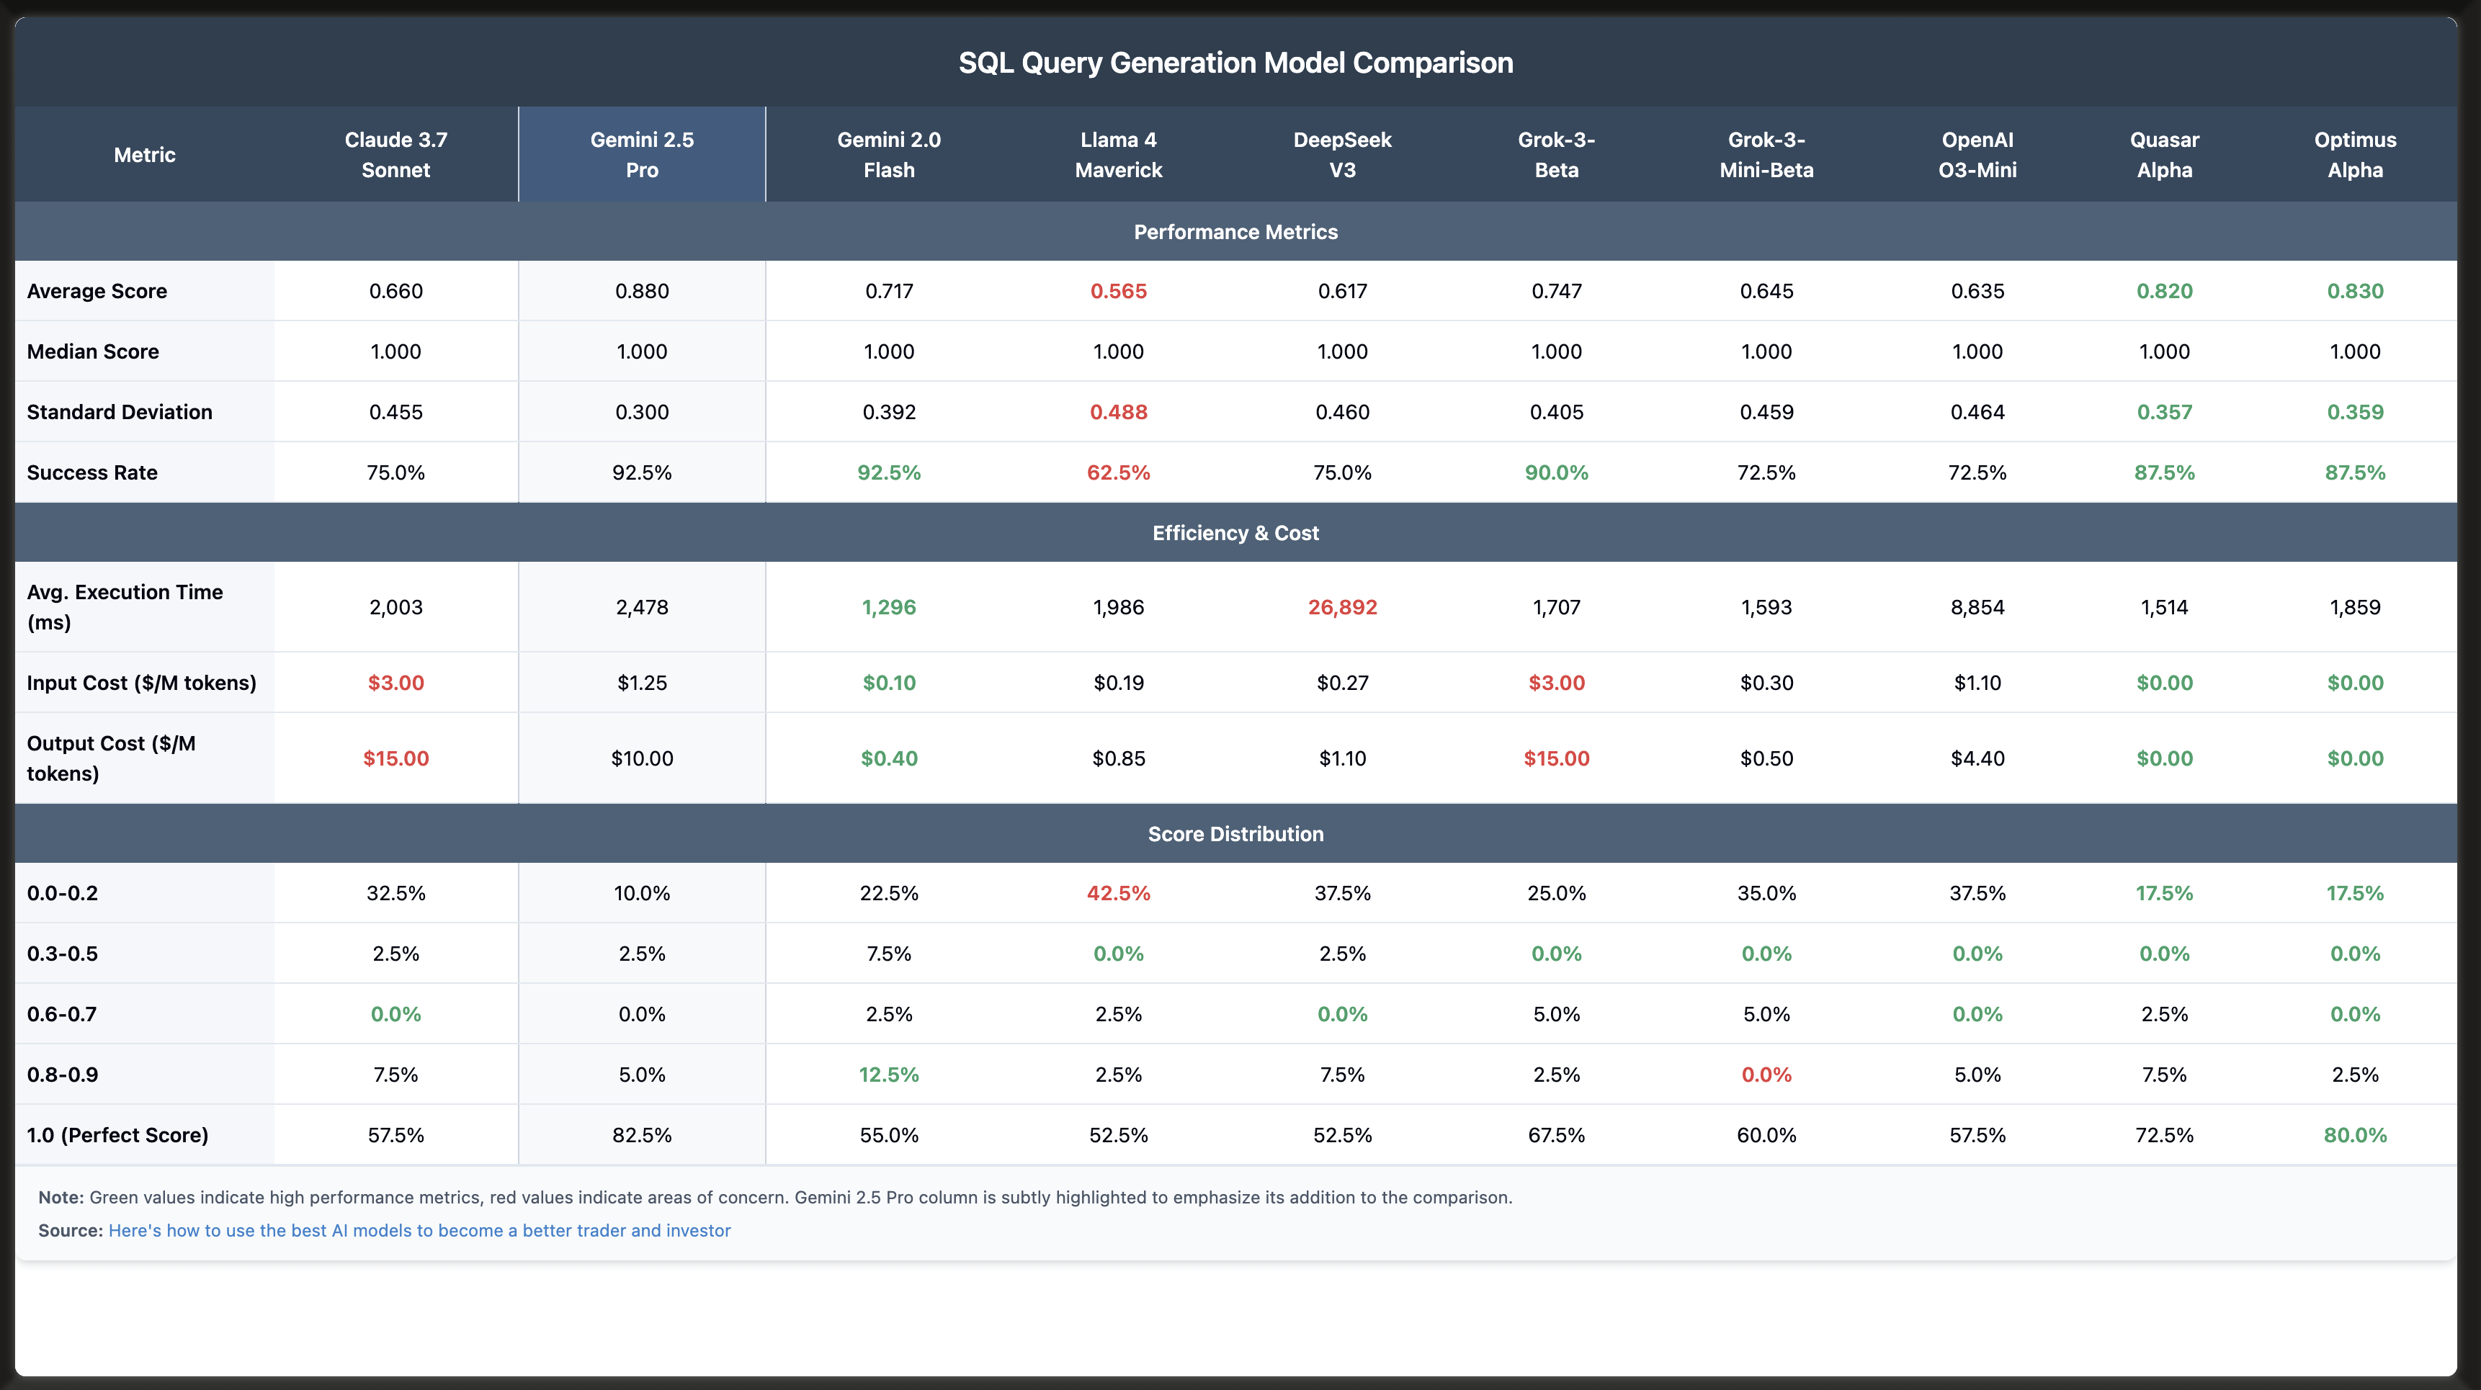Click the Score Distribution section header
2481x1390 pixels.
[1235, 835]
